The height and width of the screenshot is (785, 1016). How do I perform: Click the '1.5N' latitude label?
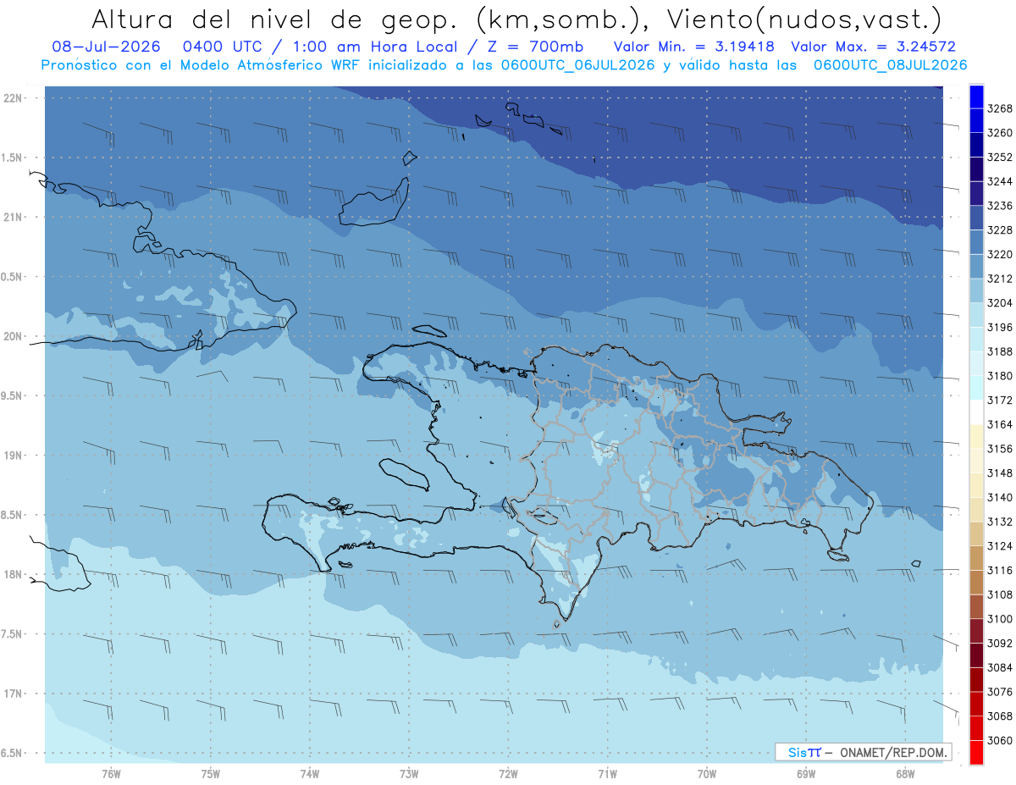[13, 158]
